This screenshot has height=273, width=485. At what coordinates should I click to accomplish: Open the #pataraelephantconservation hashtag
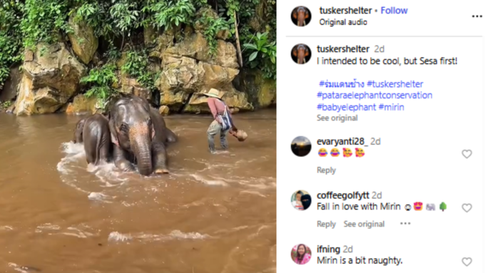pyautogui.click(x=374, y=96)
